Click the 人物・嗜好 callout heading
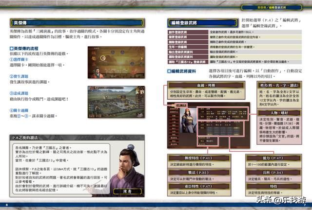312x210 pixels. pyautogui.click(x=279, y=113)
